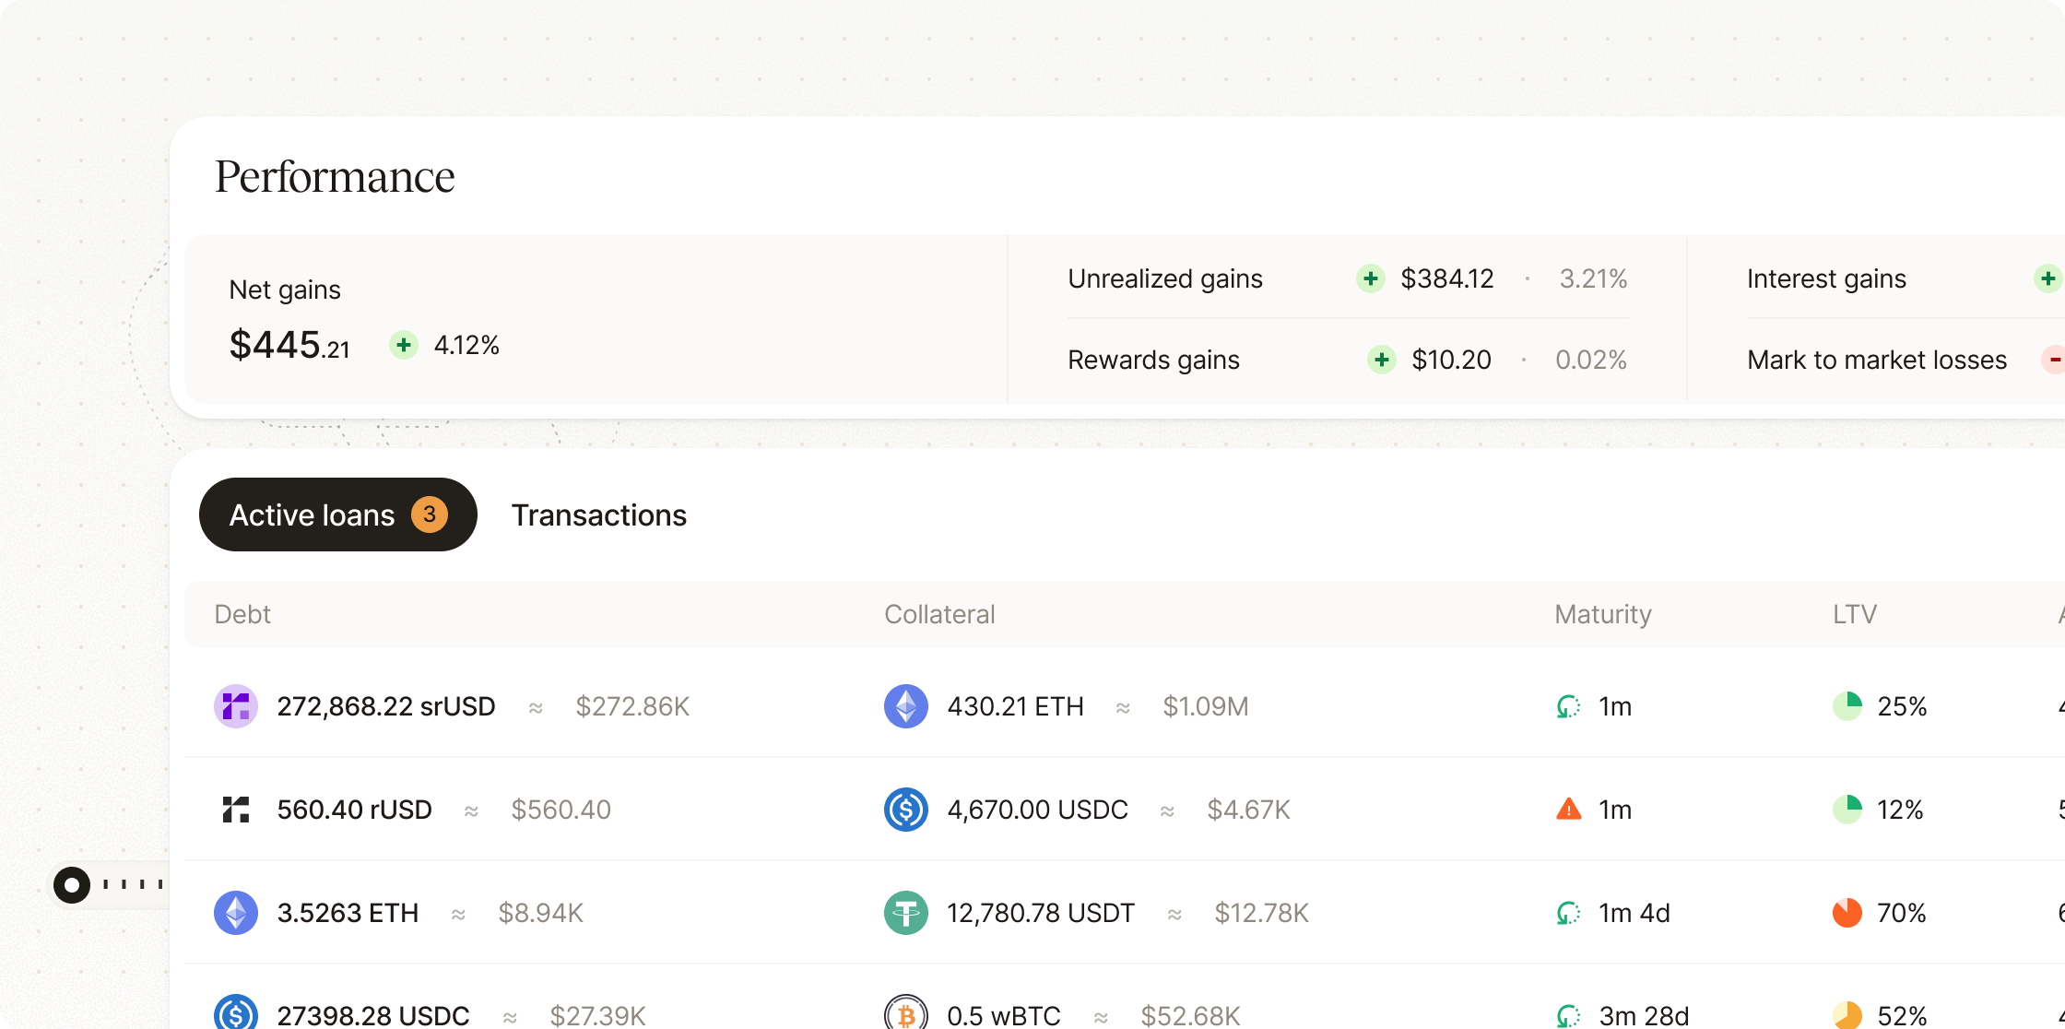Viewport: 2065px width, 1029px height.
Task: Click the black circular slider handle on left
Action: click(x=72, y=885)
